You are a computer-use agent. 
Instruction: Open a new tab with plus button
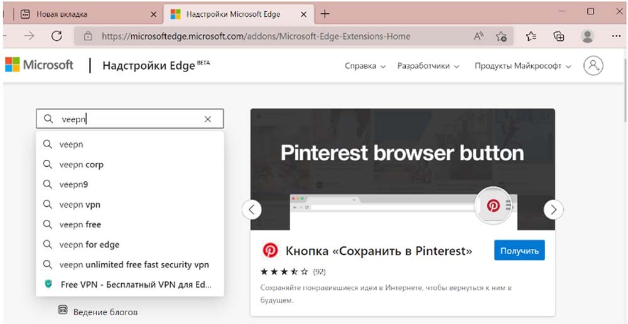325,14
